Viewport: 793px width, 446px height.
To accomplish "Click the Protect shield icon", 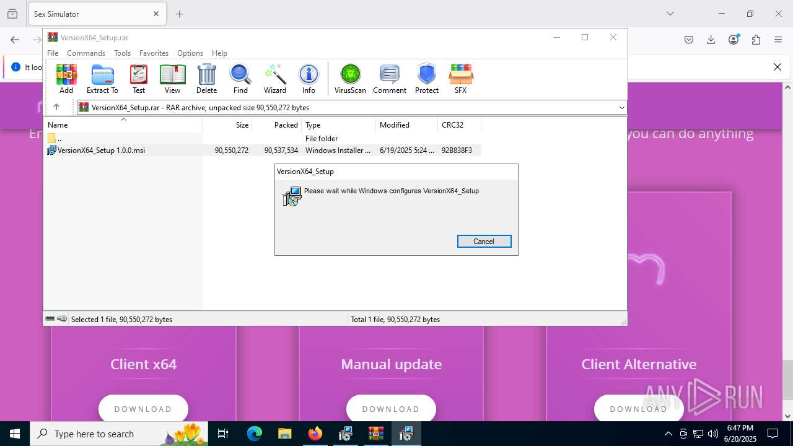I will click(x=427, y=79).
